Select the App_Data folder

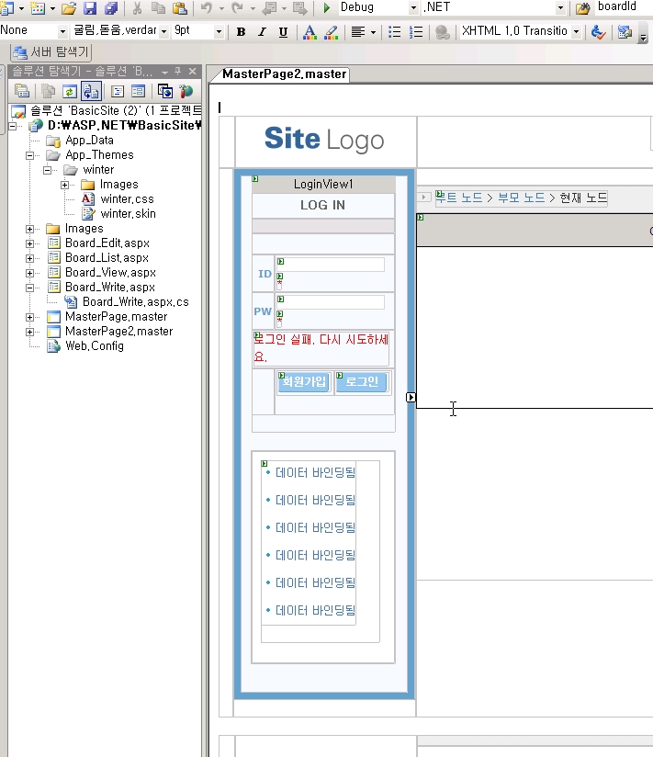coord(89,140)
